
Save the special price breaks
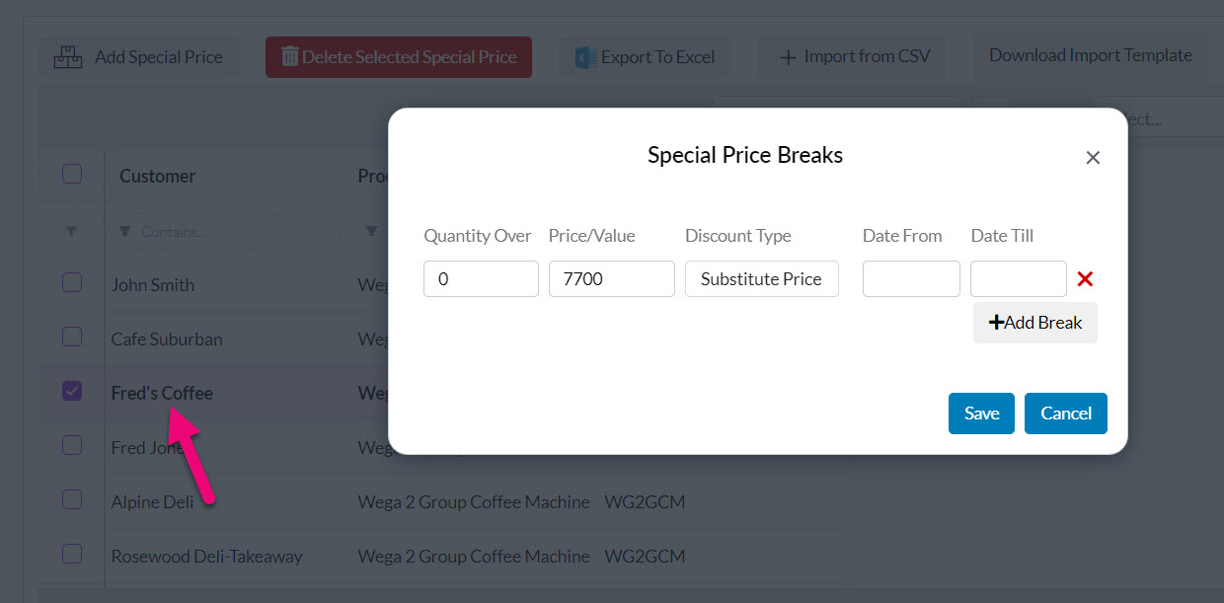(x=981, y=414)
